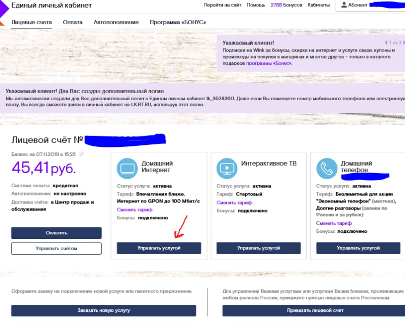Click the Домашний Интернет service icon

coord(127,169)
